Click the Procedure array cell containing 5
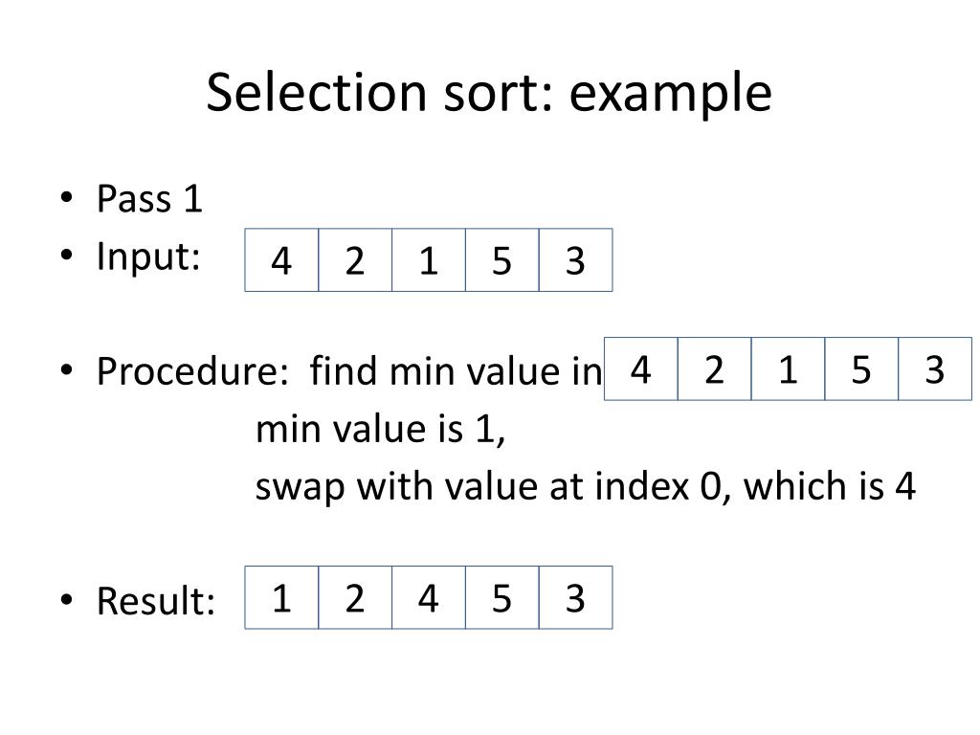 (x=861, y=368)
